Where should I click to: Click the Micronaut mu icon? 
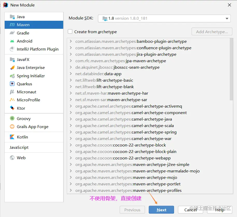point(12,92)
